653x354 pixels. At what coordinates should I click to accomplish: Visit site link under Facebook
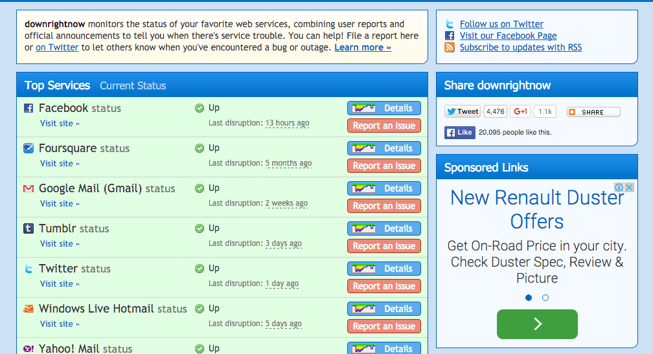pyautogui.click(x=60, y=124)
